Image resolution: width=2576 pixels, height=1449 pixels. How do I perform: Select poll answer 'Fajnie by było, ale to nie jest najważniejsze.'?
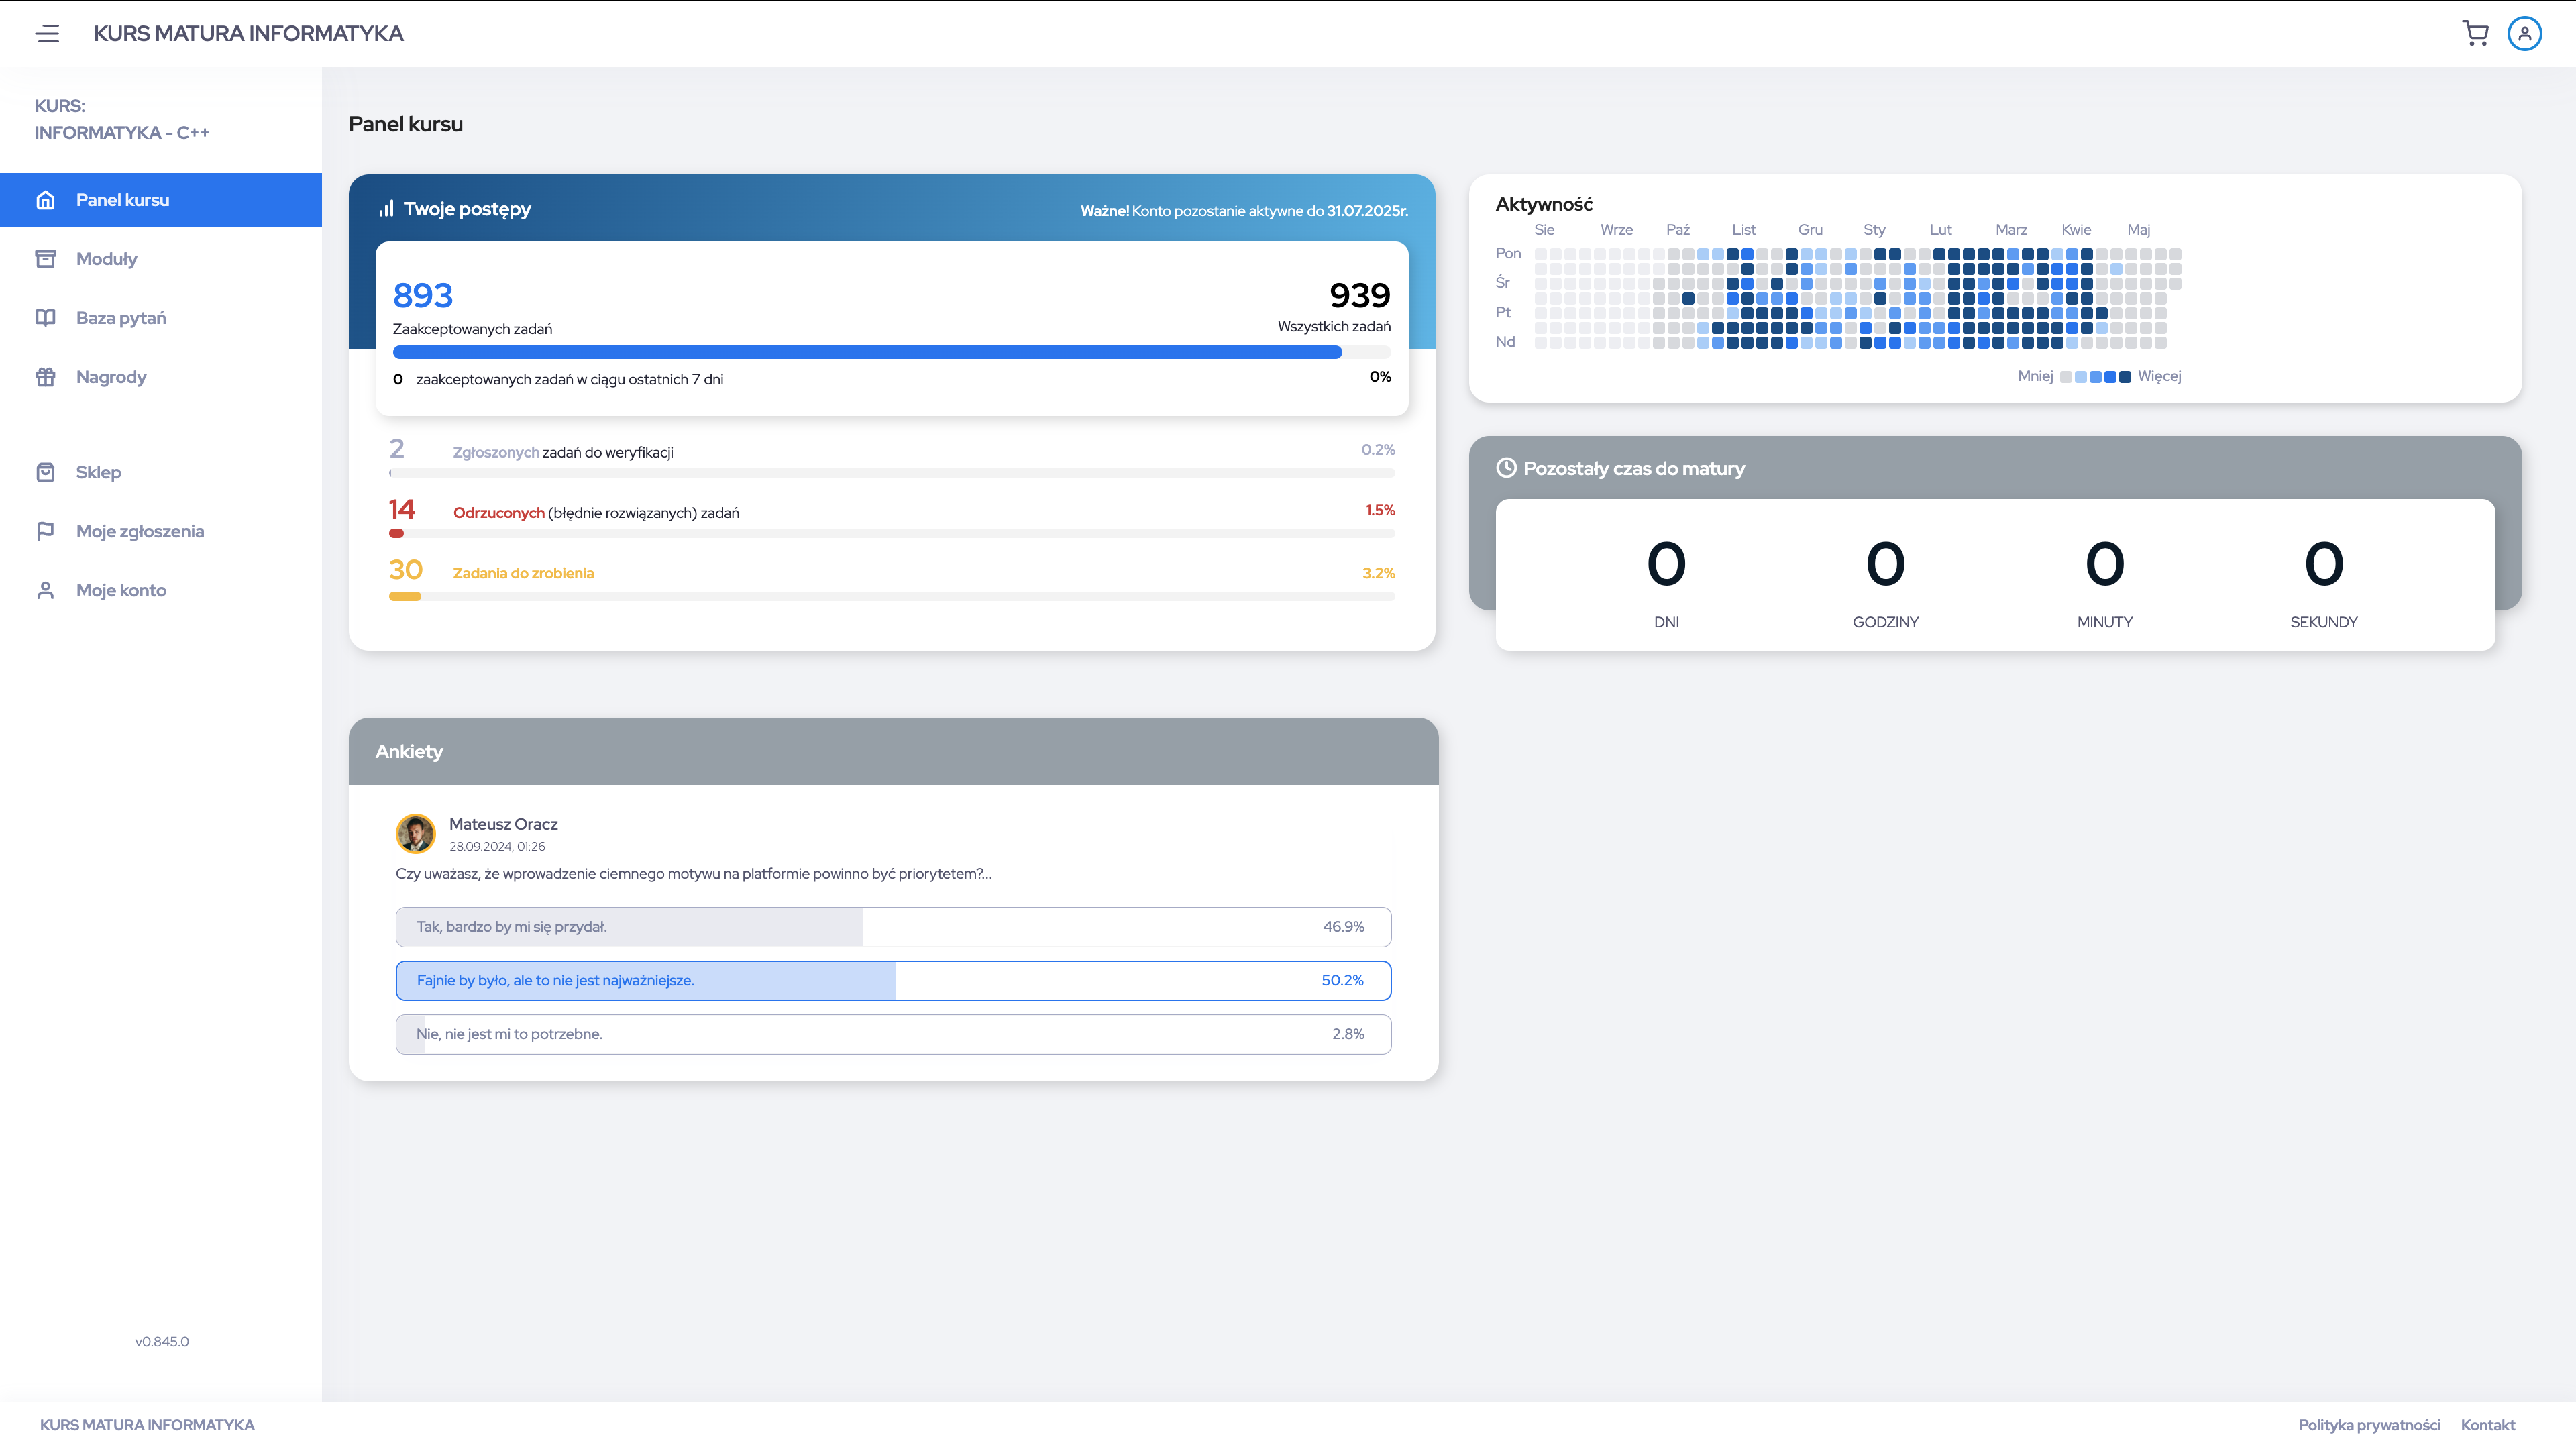coord(893,981)
